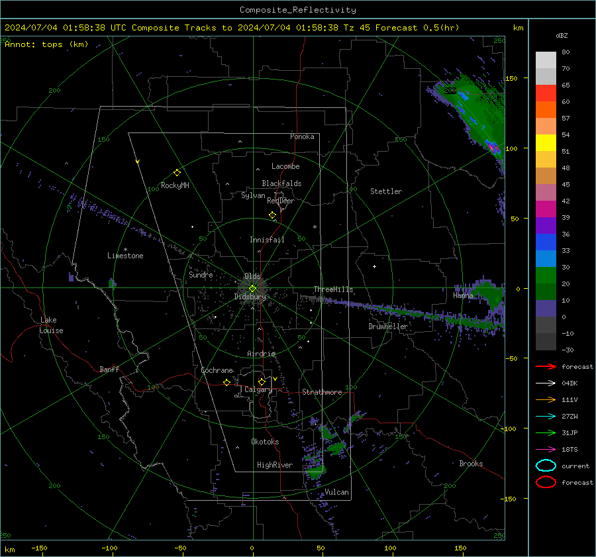Click the Blackfalds label
Viewport: 596px width, 557px height.
[281, 183]
